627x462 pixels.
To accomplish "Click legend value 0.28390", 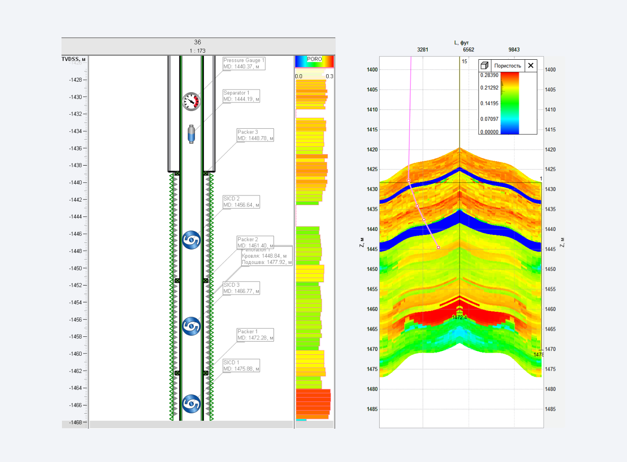I will pos(489,75).
